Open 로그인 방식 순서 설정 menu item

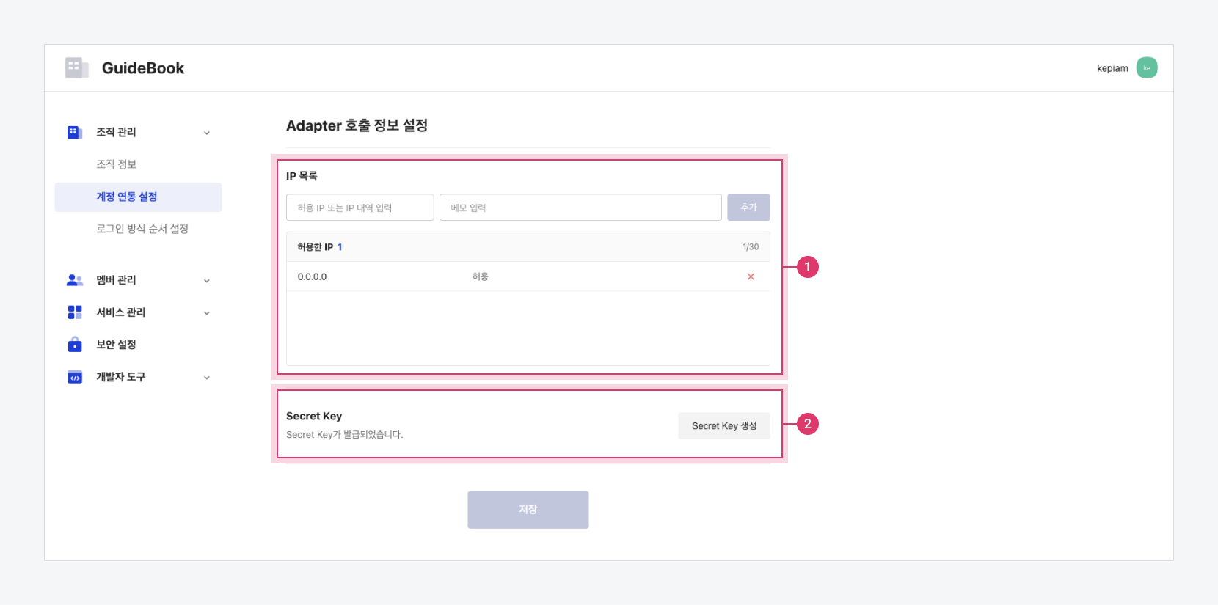[142, 229]
